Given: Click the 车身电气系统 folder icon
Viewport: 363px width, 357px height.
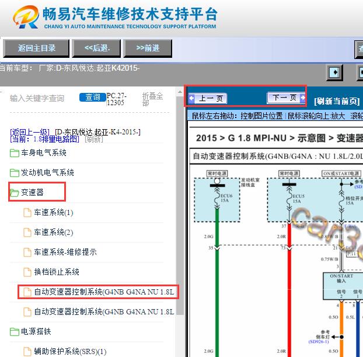Looking at the screenshot, I should (x=15, y=153).
